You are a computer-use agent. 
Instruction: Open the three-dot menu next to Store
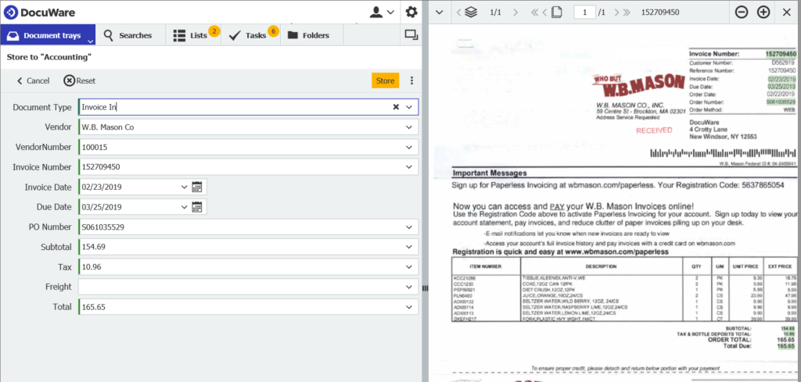(411, 80)
